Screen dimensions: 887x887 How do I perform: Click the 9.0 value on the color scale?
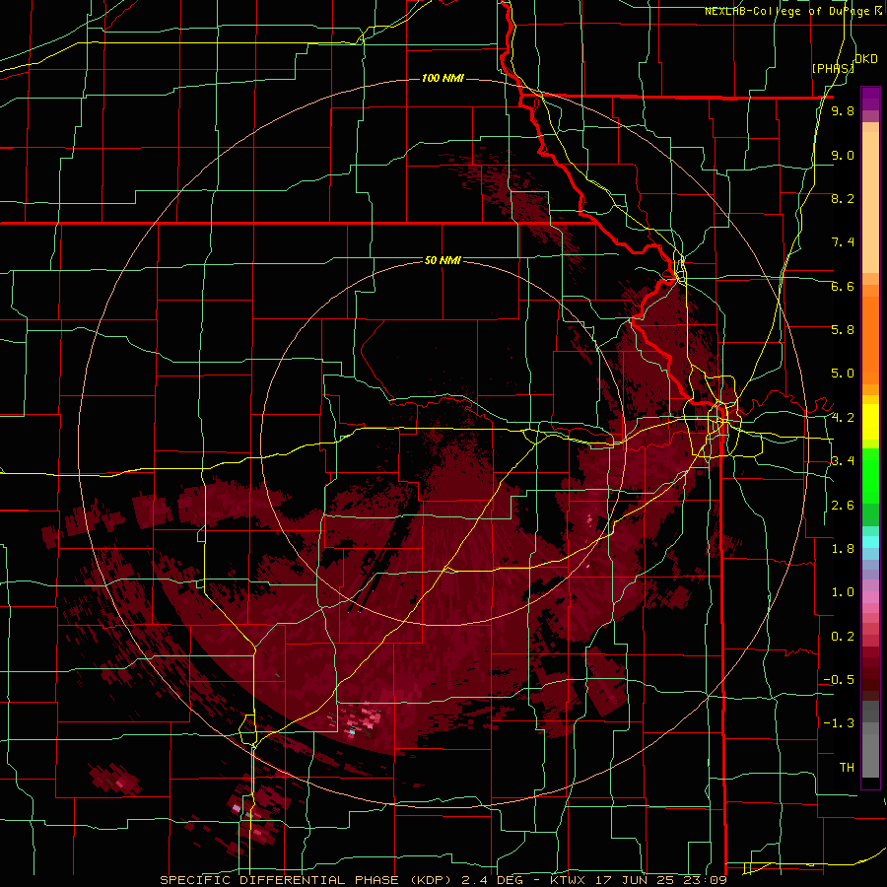tap(843, 155)
